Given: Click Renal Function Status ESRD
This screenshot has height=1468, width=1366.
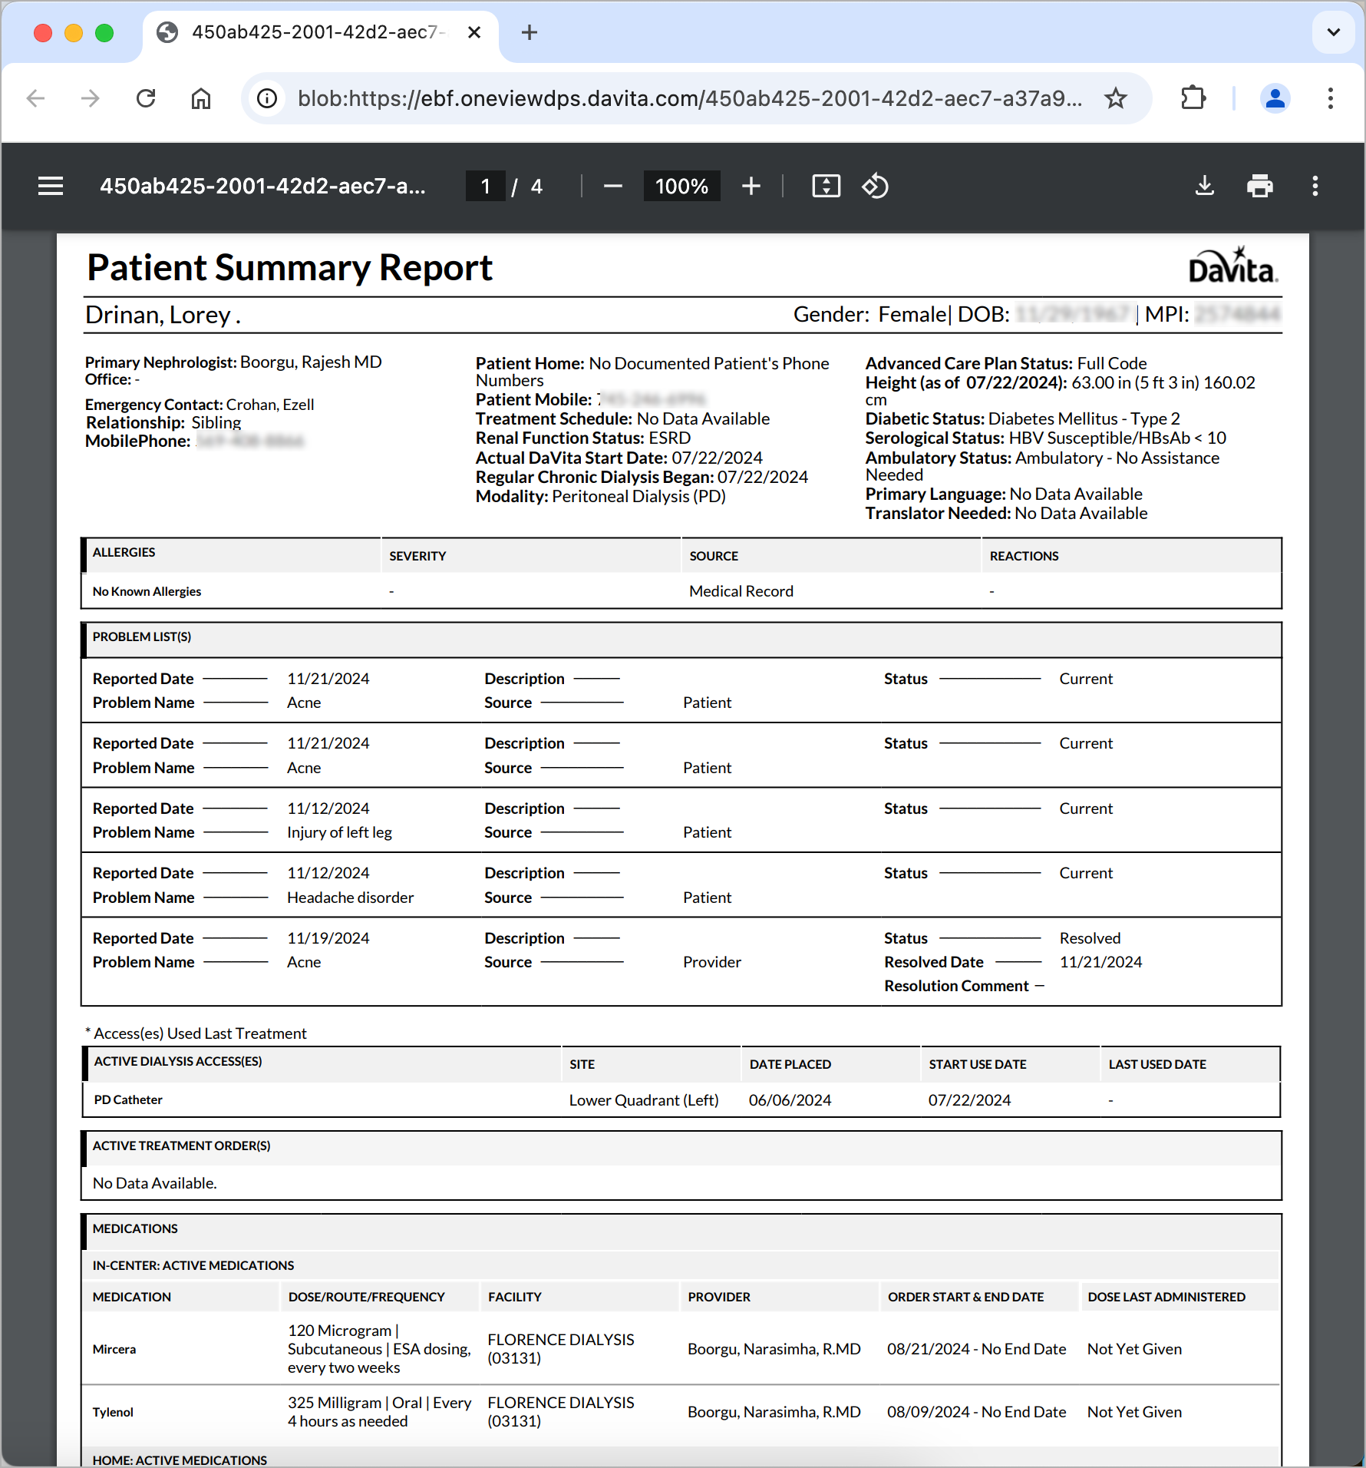Looking at the screenshot, I should (x=583, y=438).
